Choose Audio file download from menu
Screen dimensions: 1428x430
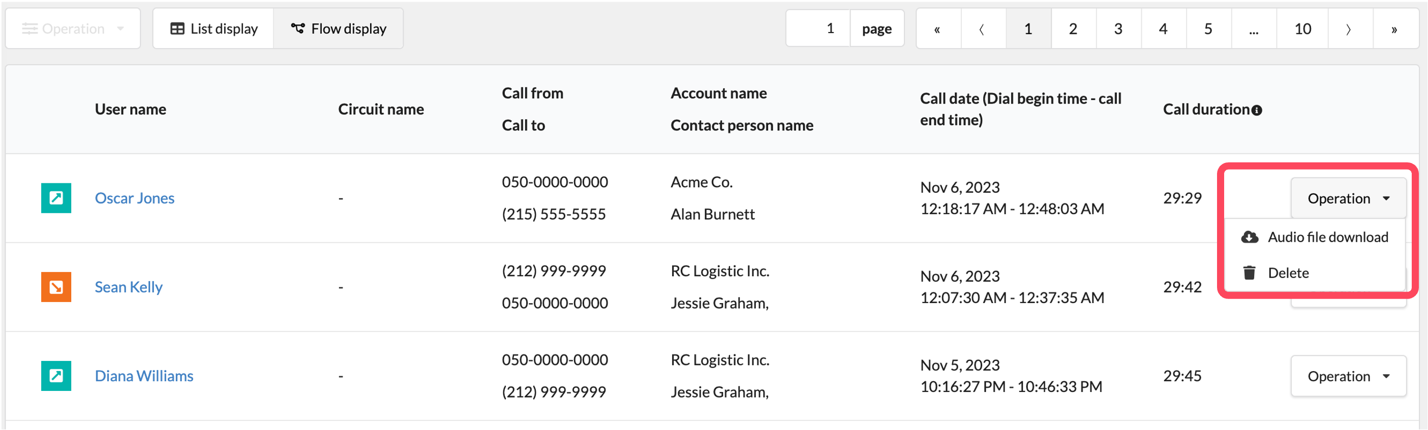(1314, 238)
